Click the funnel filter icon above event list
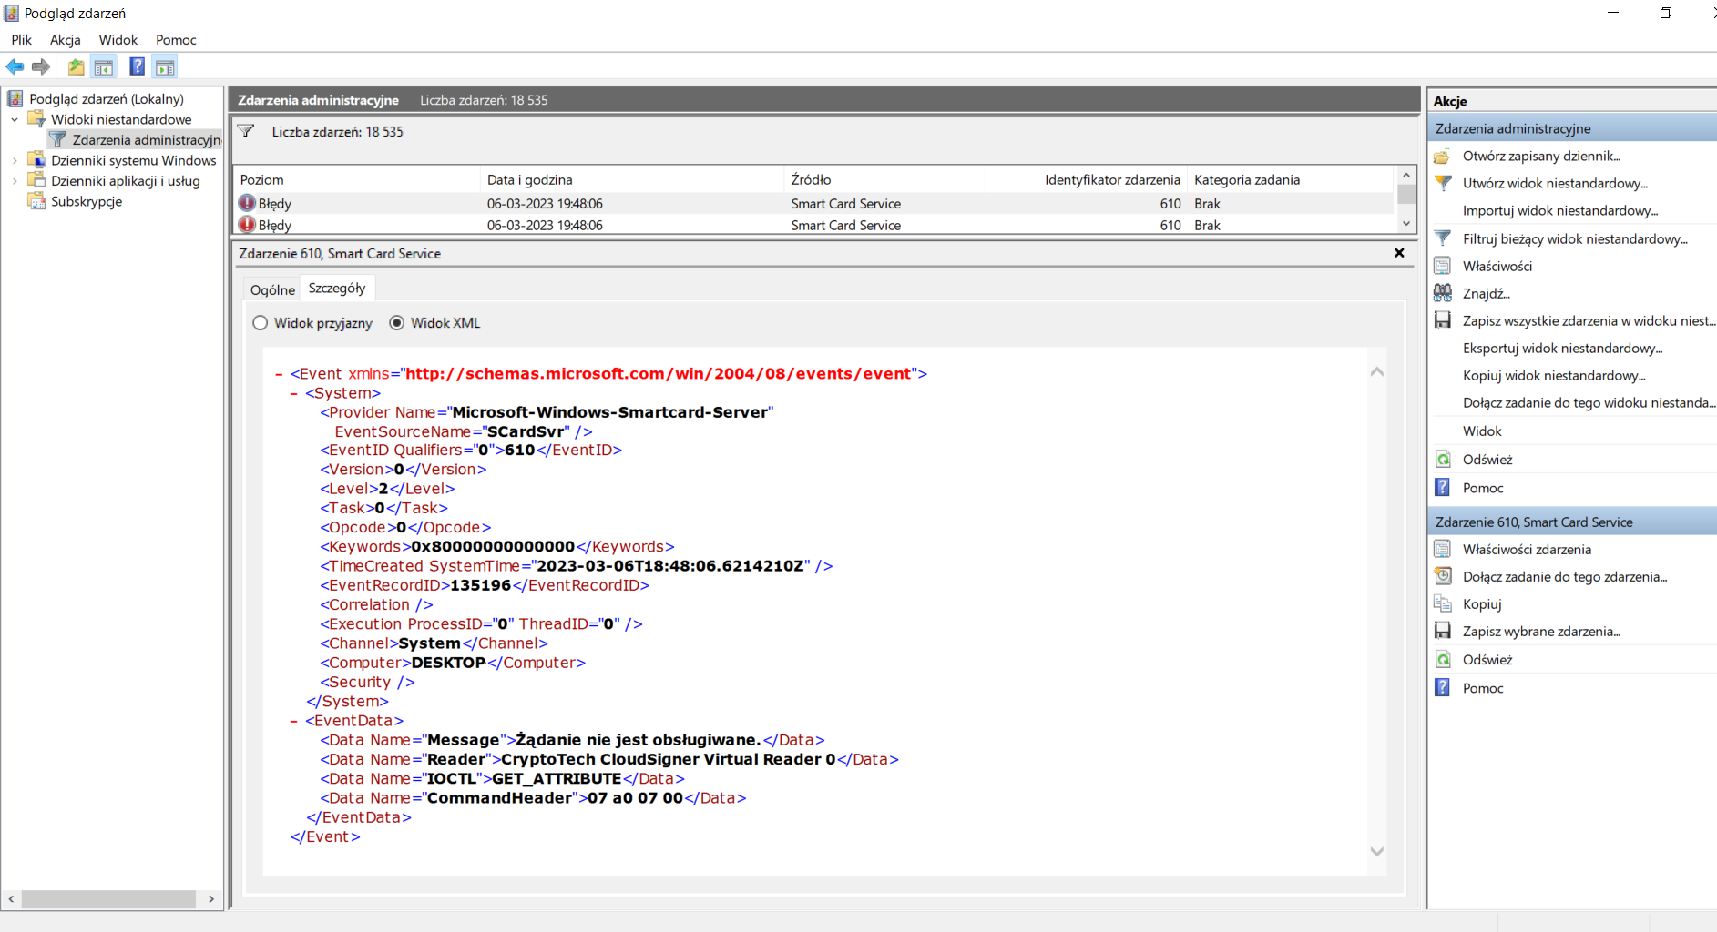The height and width of the screenshot is (932, 1717). point(246,131)
